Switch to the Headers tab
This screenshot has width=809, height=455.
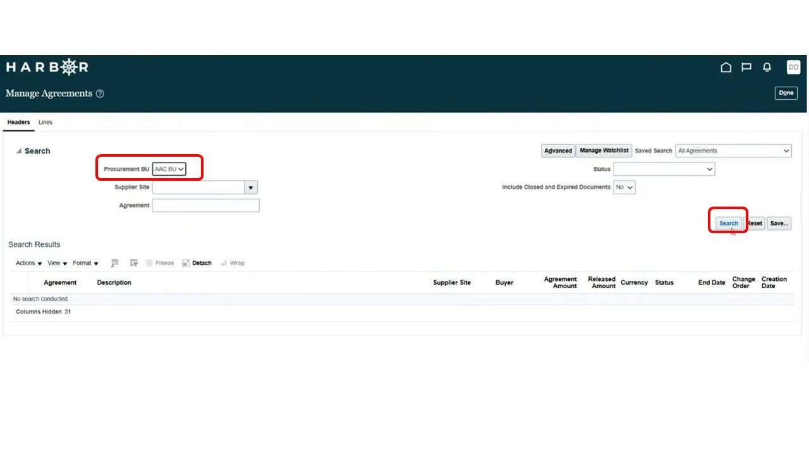click(x=18, y=122)
